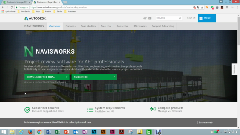The height and width of the screenshot is (135, 240).
Task: Click the translate page icon
Action: tap(198, 7)
